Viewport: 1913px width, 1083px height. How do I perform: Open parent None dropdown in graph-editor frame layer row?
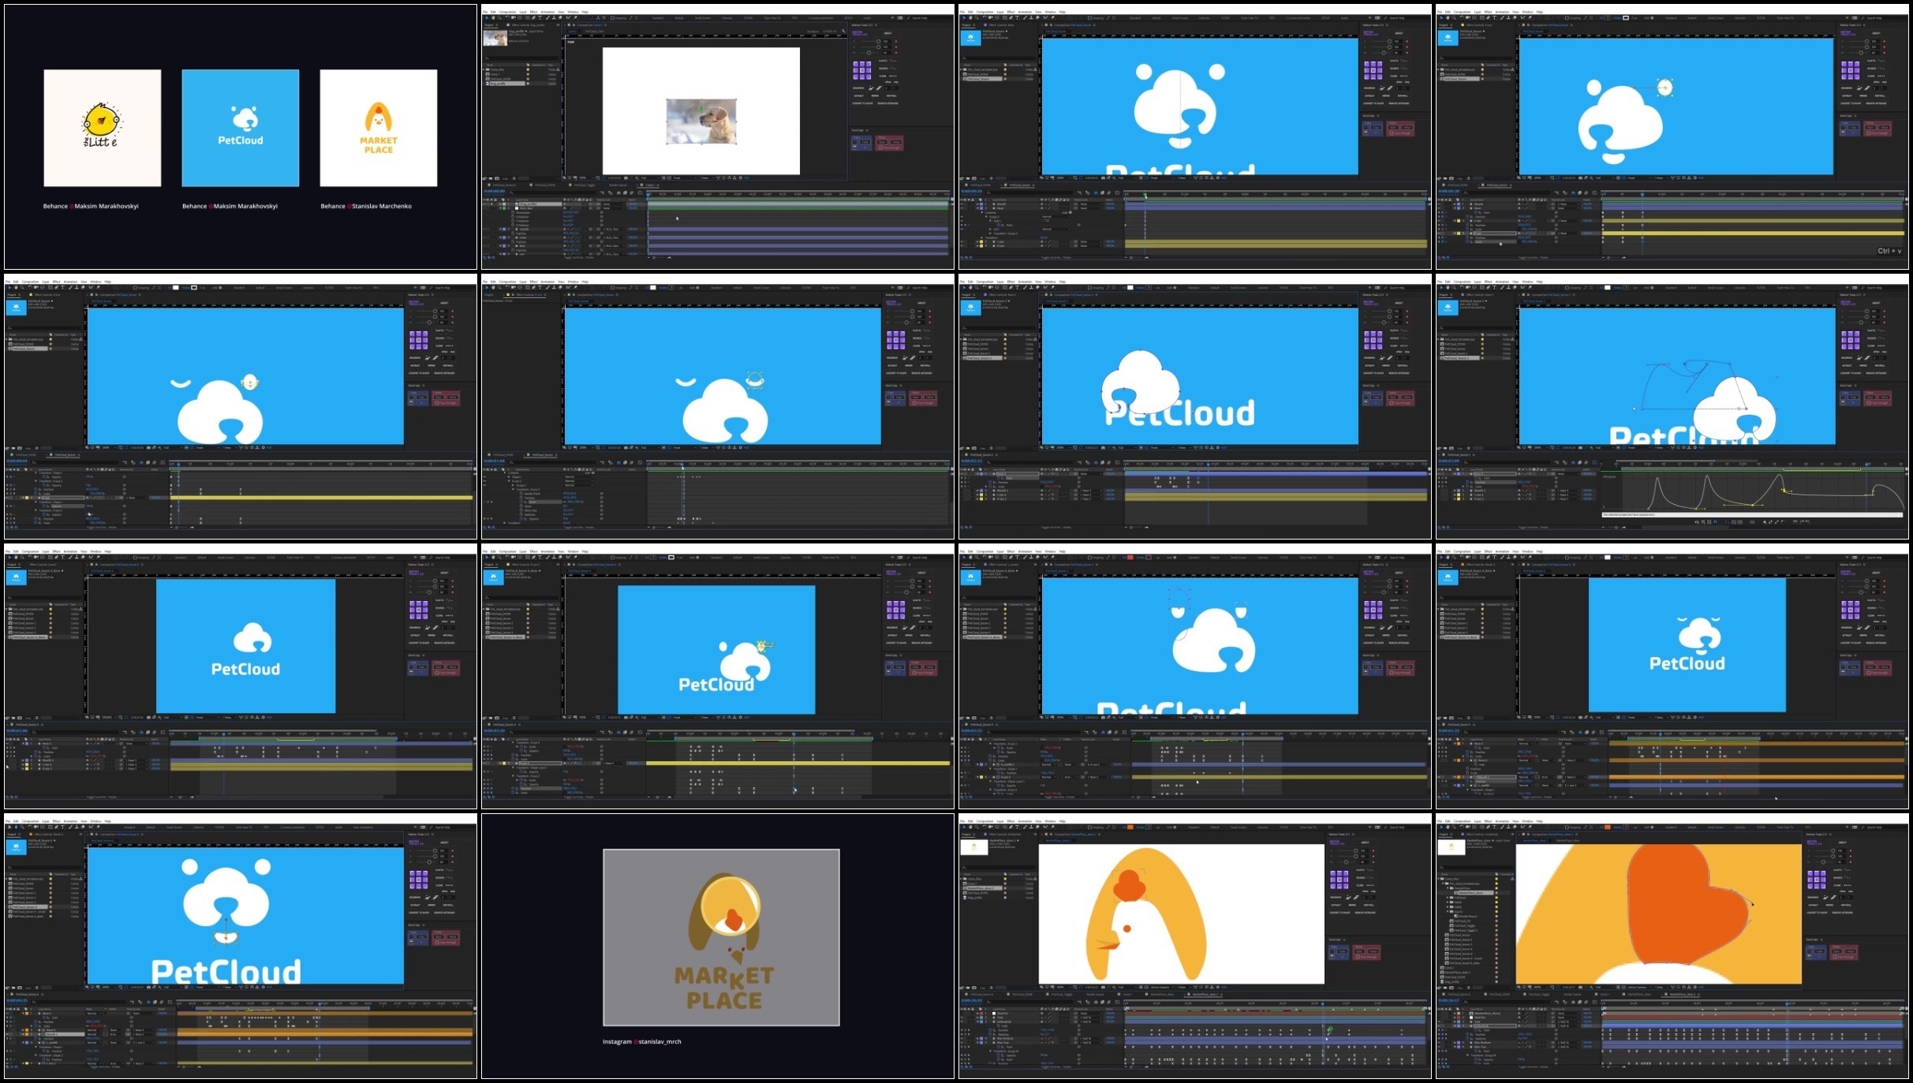click(1568, 474)
